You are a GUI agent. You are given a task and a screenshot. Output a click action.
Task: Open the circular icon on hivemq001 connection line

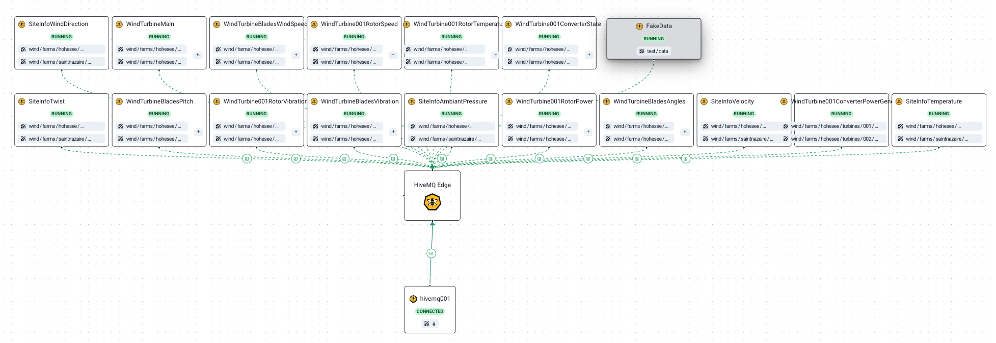[431, 253]
